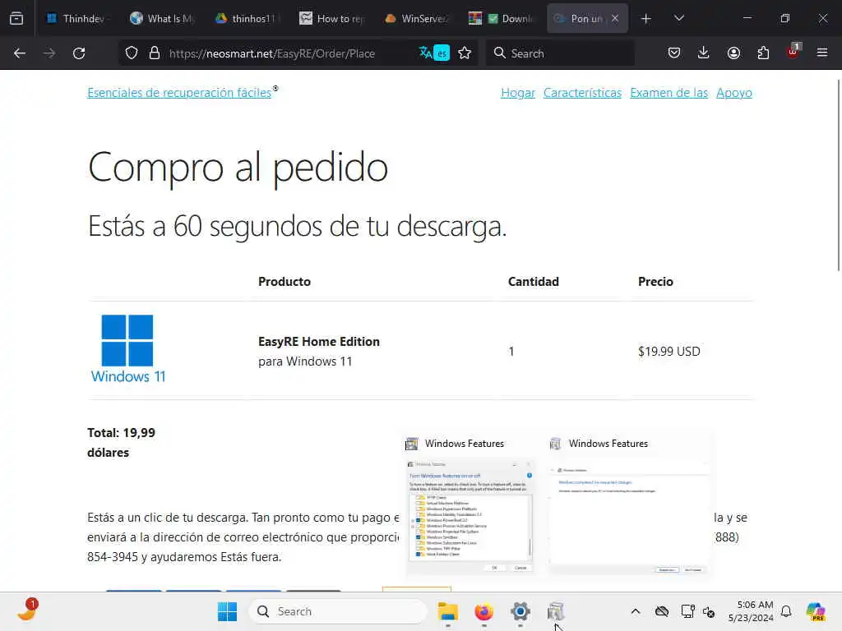Open the Firefox downloads panel

coord(704,53)
